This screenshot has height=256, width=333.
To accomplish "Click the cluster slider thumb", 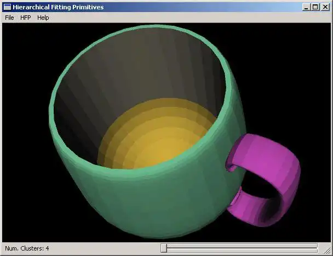I will coord(164,248).
